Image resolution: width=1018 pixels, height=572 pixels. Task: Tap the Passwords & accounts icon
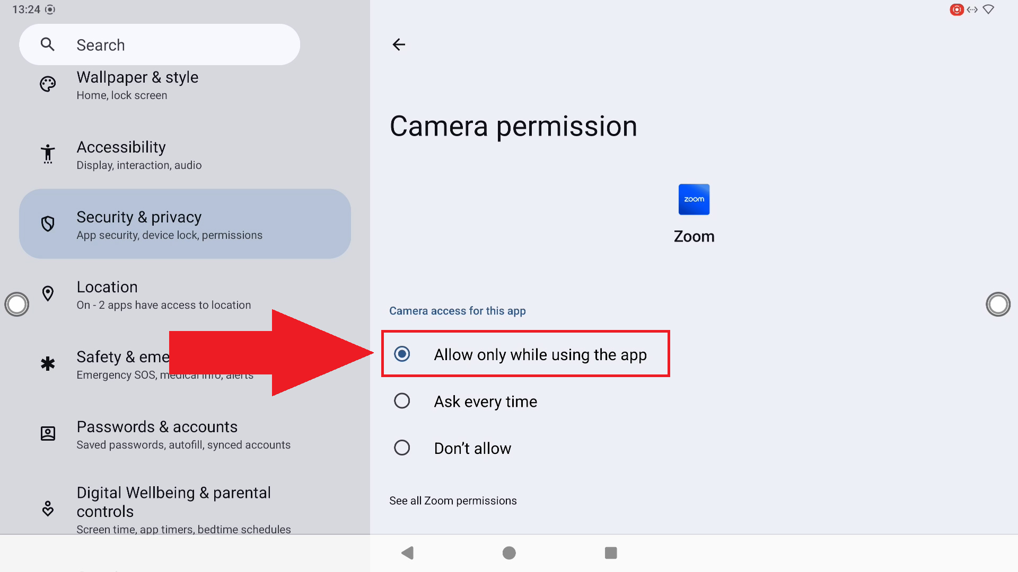click(x=48, y=434)
